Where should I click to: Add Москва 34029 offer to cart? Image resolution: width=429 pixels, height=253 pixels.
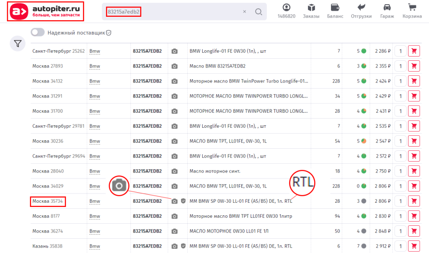coord(414,186)
